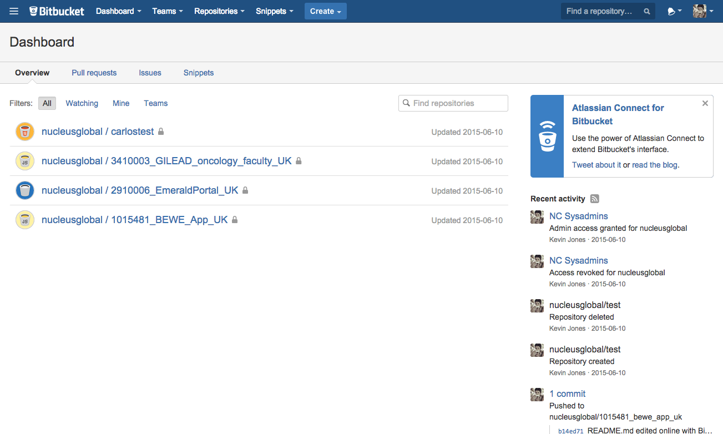Click the 2910006_EmeraldPortal_UK repository bucket avatar
This screenshot has height=434, width=723.
tap(24, 190)
